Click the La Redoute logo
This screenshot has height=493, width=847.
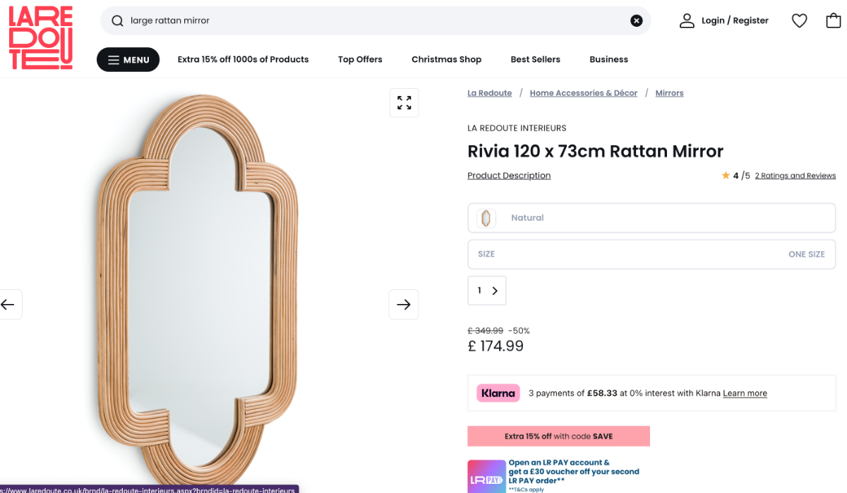[x=41, y=38]
